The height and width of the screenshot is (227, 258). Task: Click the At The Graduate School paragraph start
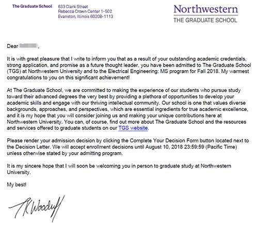point(35,90)
